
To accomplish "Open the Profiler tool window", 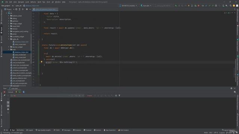I will (x=21, y=130).
